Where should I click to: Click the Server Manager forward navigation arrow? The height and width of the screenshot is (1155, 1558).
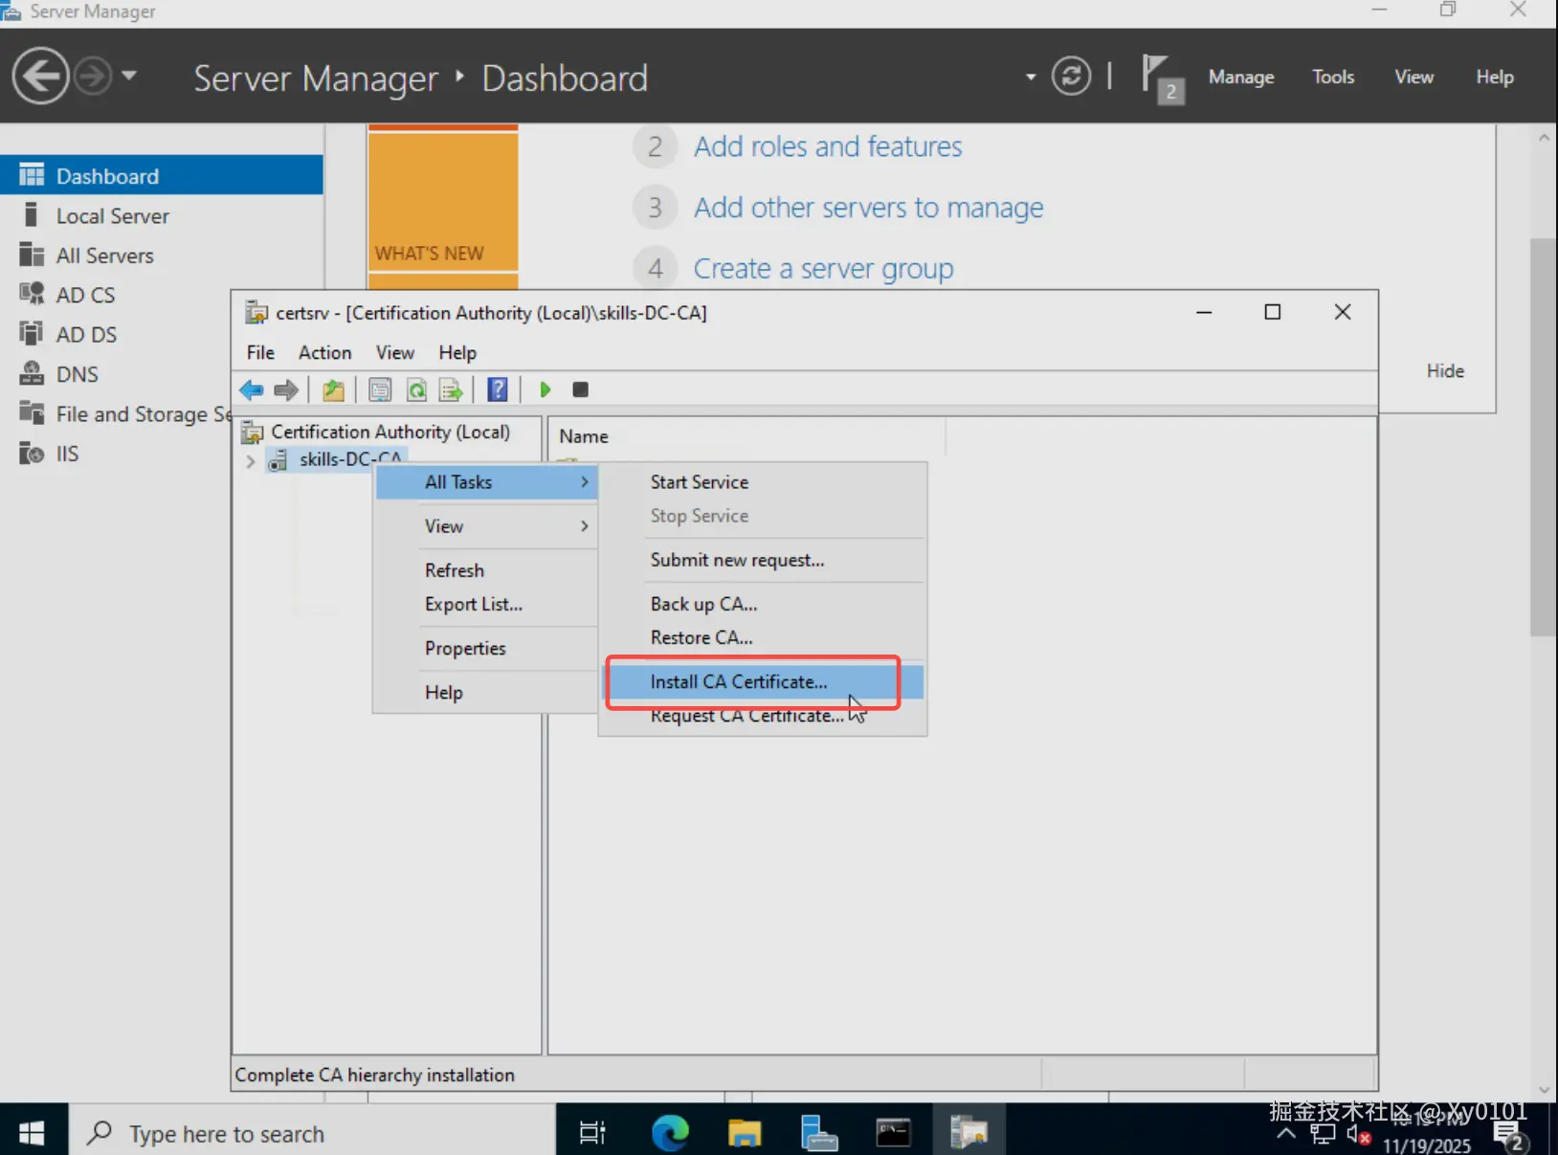click(93, 77)
